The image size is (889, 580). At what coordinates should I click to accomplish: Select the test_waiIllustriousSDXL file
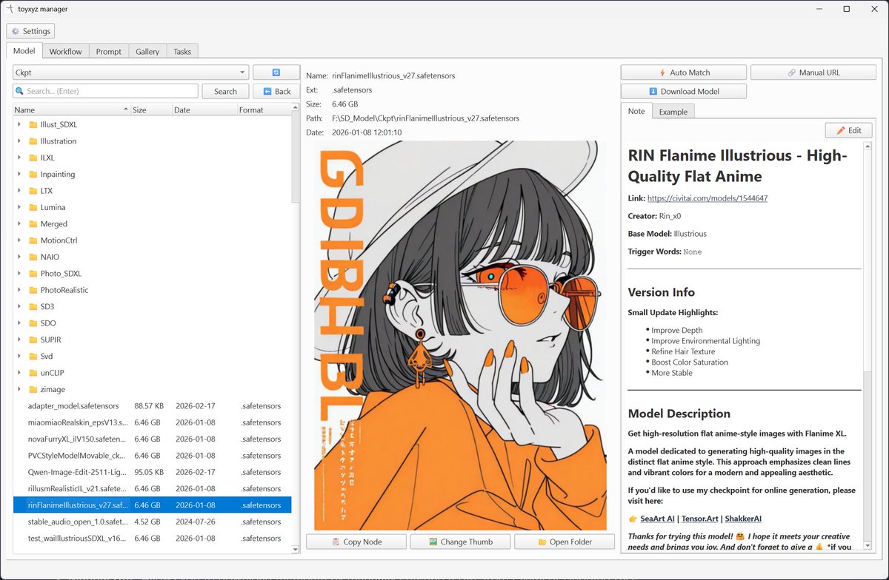(x=152, y=539)
